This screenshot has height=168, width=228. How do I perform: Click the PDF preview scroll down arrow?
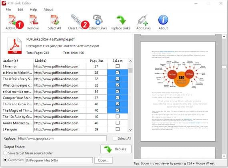[224, 156]
